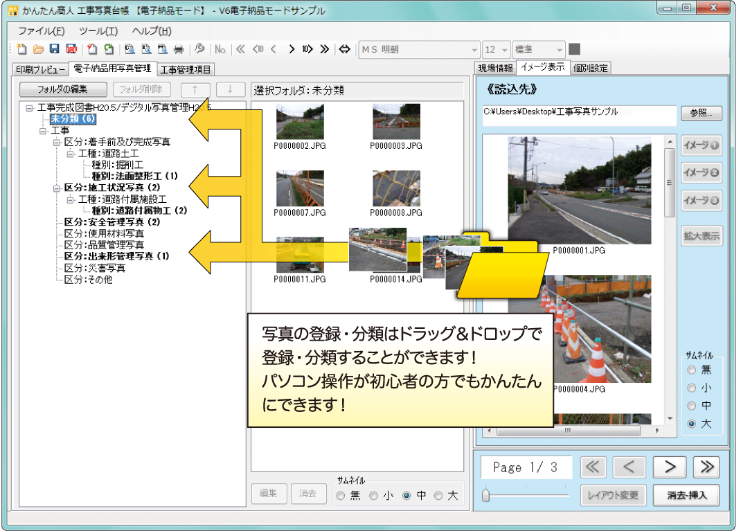Image resolution: width=741 pixels, height=531 pixels.
Task: Go to previous page in toolbar
Action: pos(274,49)
